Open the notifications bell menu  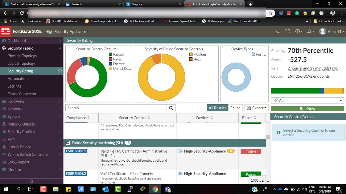click(x=311, y=32)
